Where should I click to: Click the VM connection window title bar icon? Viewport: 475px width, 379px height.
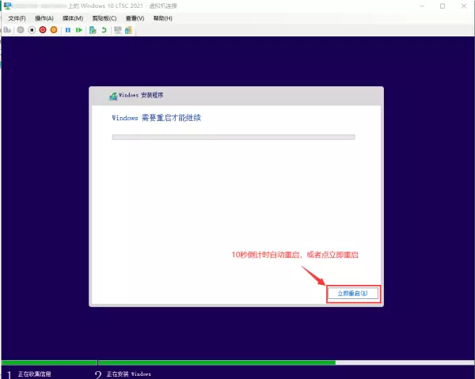7,6
